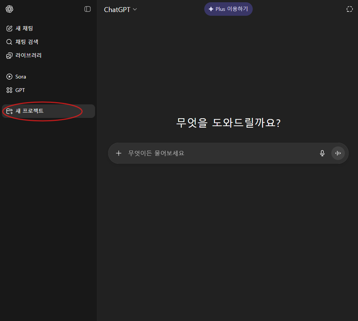
Task: Click the Plus 이용하기 upgrade button
Action: (228, 9)
